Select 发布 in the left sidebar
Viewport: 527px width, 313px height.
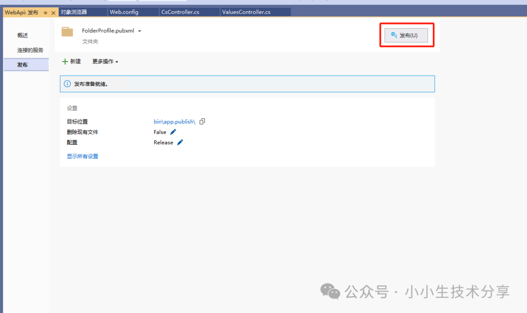(x=22, y=65)
